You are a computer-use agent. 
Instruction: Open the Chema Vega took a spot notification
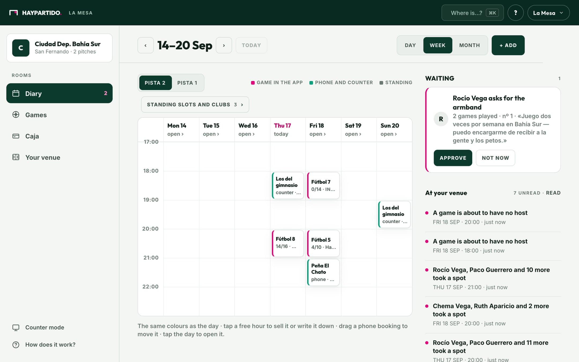[493, 315]
